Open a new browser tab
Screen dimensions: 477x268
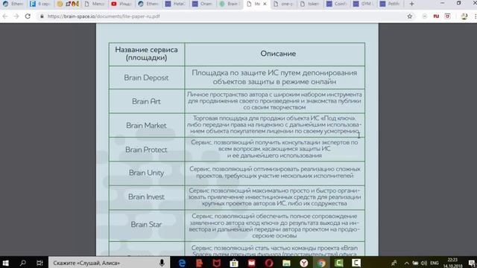411,4
